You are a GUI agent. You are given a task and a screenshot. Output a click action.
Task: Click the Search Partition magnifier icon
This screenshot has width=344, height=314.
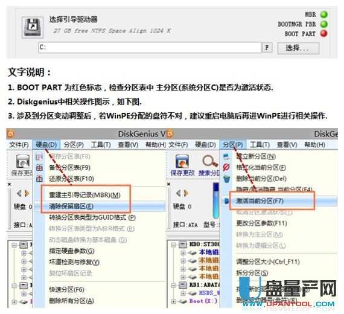pyautogui.click(x=209, y=161)
